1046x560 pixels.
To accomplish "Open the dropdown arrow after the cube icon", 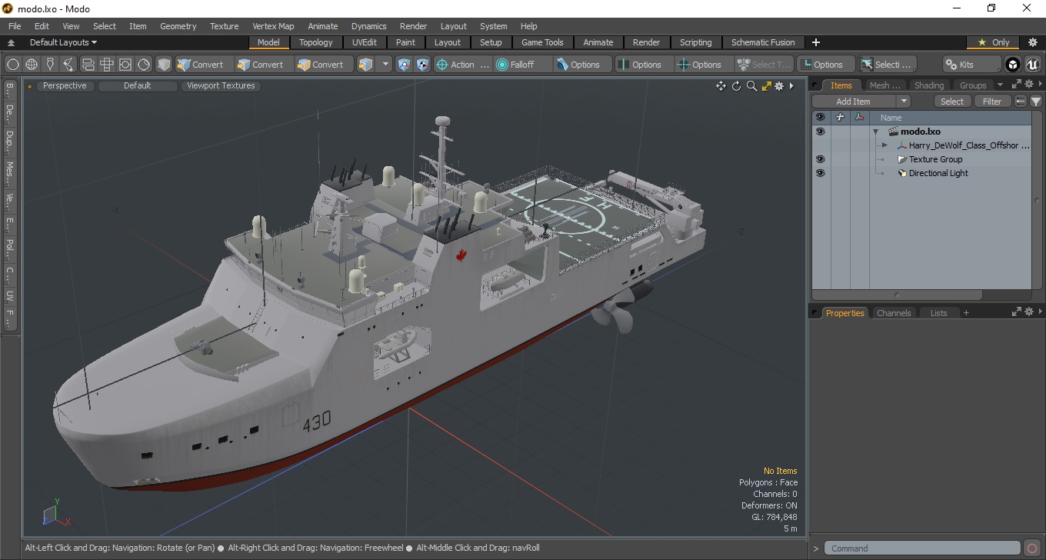I will coord(385,65).
